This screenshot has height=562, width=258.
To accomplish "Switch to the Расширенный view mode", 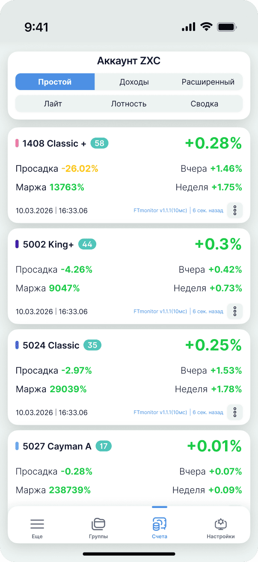I will (x=208, y=82).
